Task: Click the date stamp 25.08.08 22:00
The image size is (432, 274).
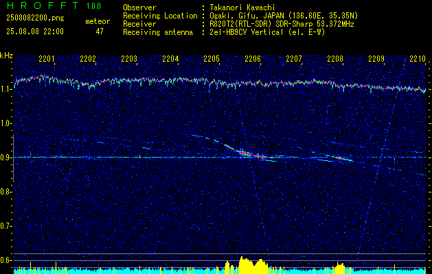Action: pyautogui.click(x=35, y=32)
